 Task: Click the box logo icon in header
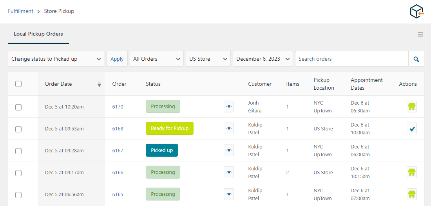point(417,11)
